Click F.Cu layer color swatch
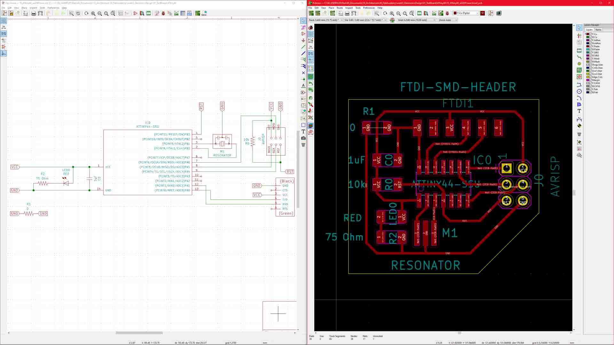This screenshot has width=614, height=345. 588,34
